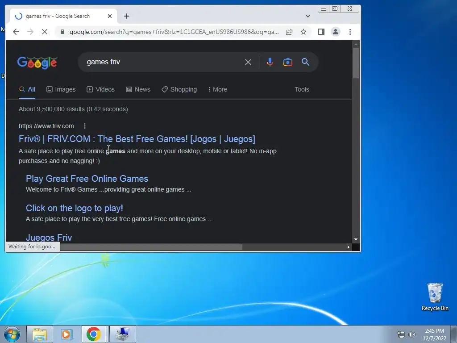Launch Windows Media Player from taskbar

67,334
